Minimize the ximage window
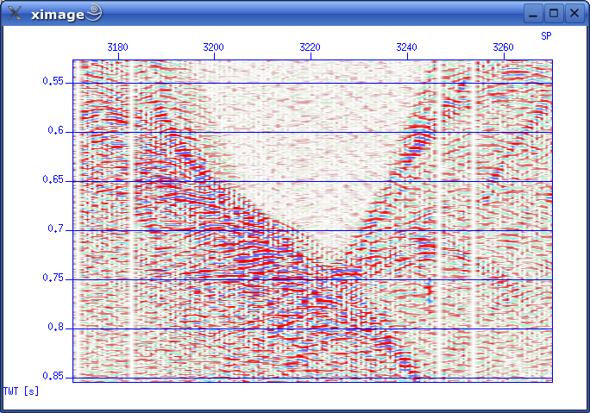 point(534,13)
